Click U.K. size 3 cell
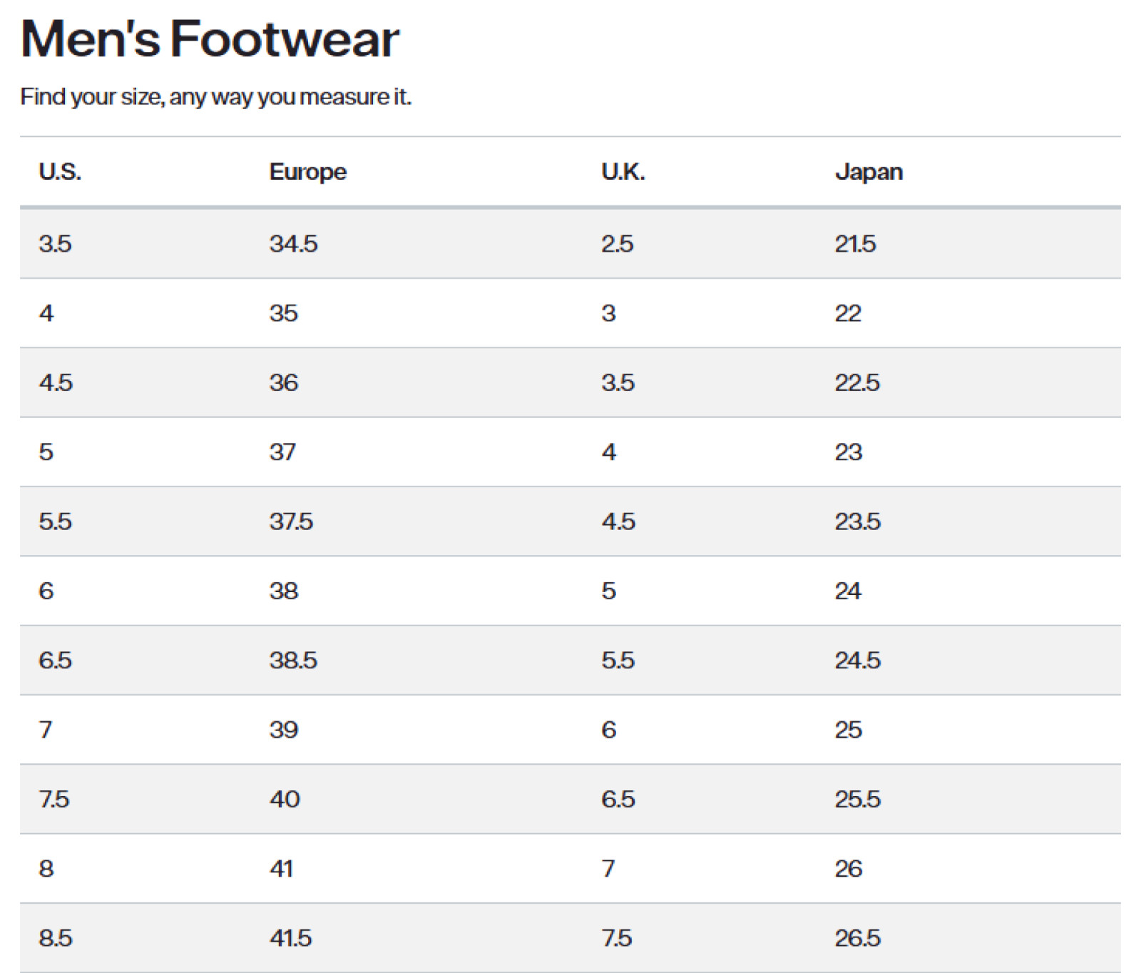The width and height of the screenshot is (1141, 973). [608, 313]
